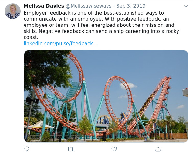Image resolution: width=193 pixels, height=155 pixels.
Task: Like the tweet with heart icon
Action: click(x=114, y=149)
